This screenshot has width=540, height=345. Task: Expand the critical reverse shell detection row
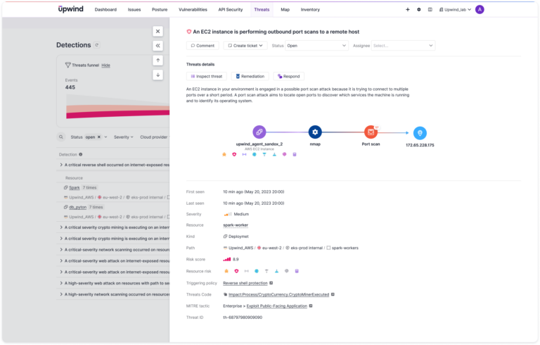pos(61,165)
